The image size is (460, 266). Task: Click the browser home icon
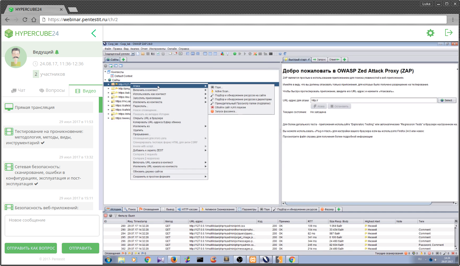coord(34,20)
